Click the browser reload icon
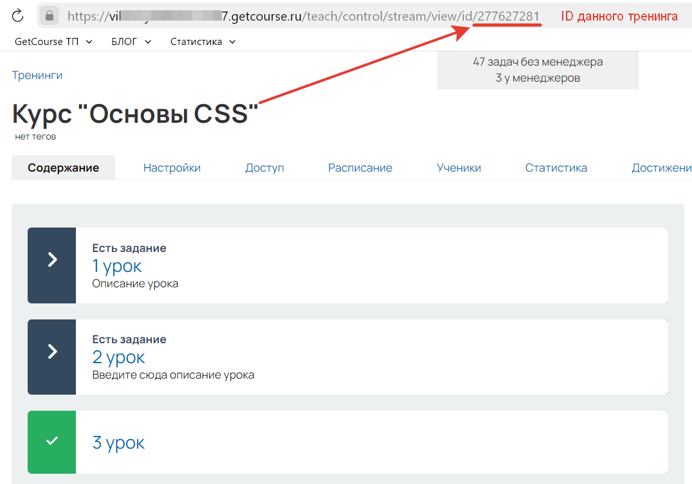This screenshot has height=484, width=692. coord(18,15)
